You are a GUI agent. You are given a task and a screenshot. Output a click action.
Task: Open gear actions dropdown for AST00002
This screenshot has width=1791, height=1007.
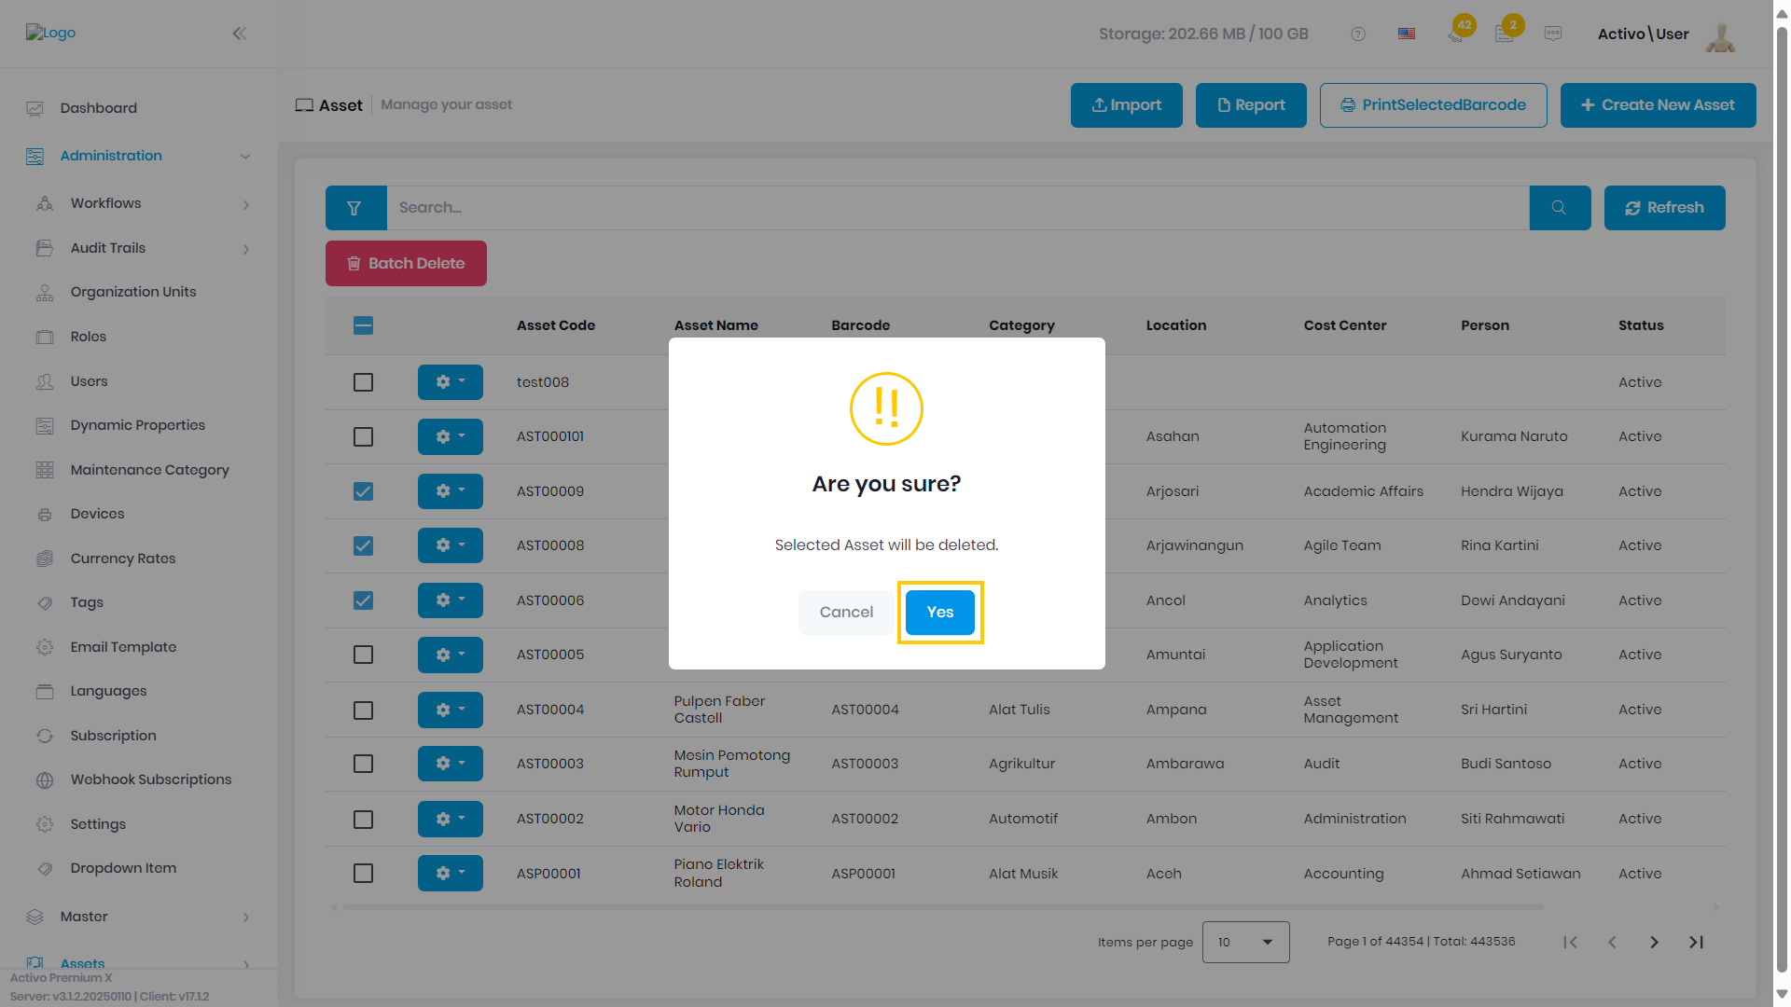451,819
